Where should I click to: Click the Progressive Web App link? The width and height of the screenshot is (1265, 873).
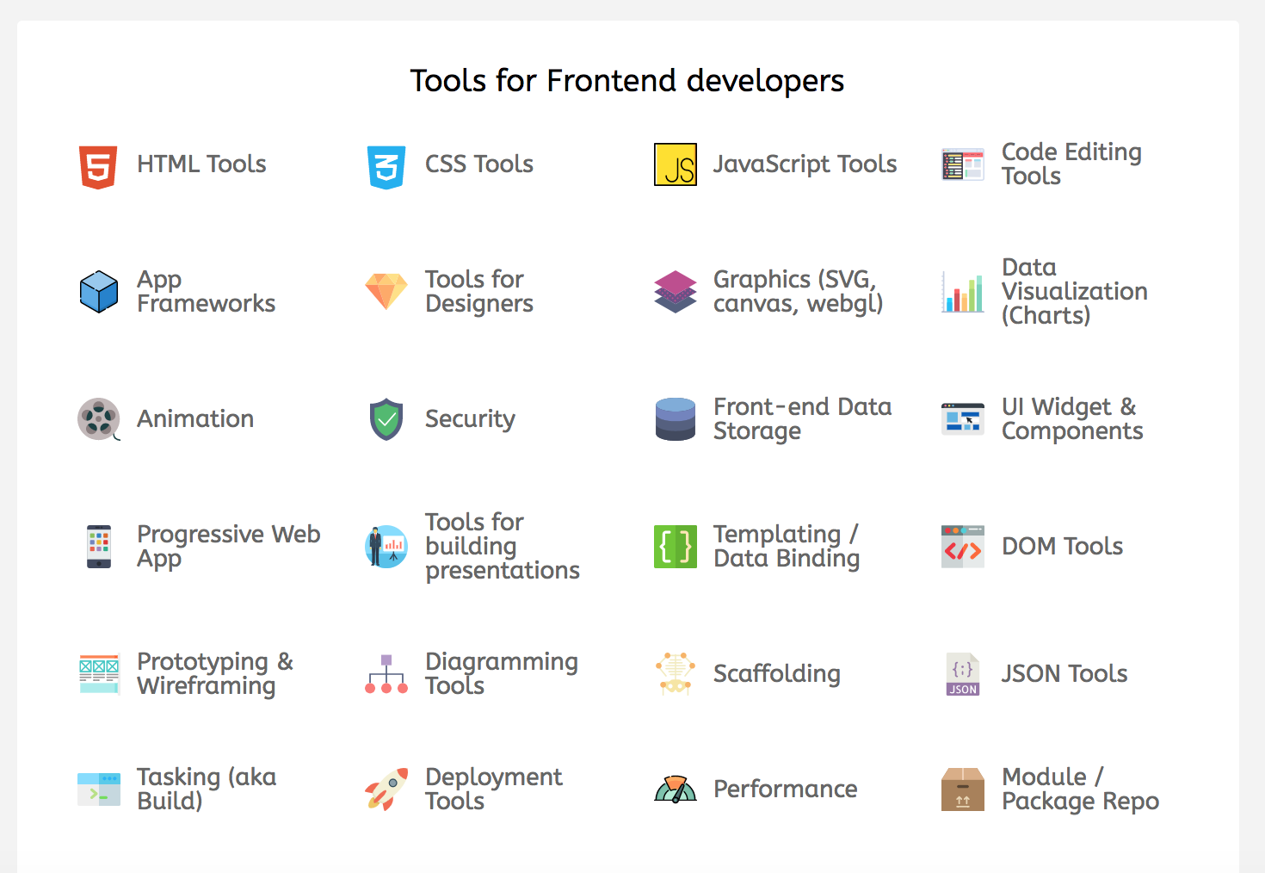228,546
